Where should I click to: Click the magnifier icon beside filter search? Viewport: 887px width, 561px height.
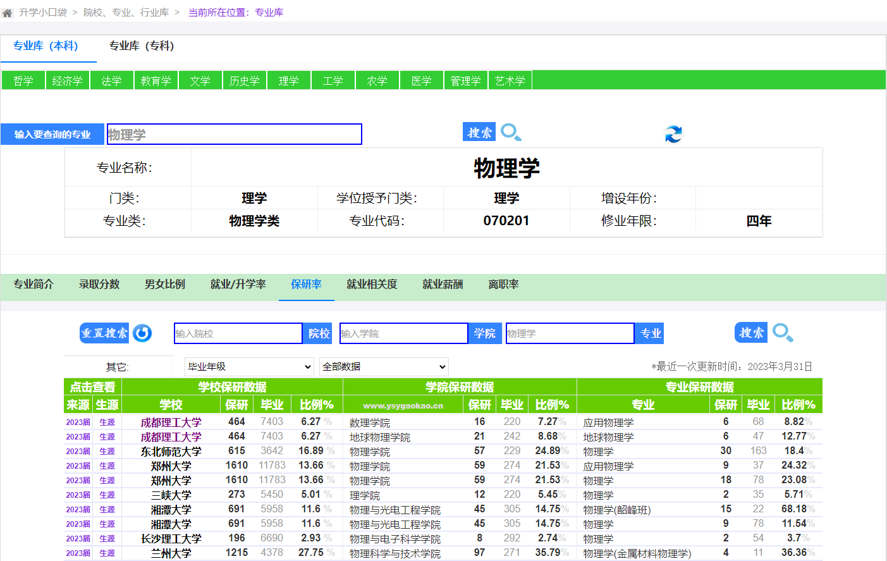point(783,333)
